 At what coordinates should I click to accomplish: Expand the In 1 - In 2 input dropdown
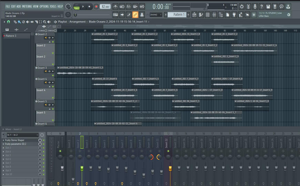(x=22, y=135)
